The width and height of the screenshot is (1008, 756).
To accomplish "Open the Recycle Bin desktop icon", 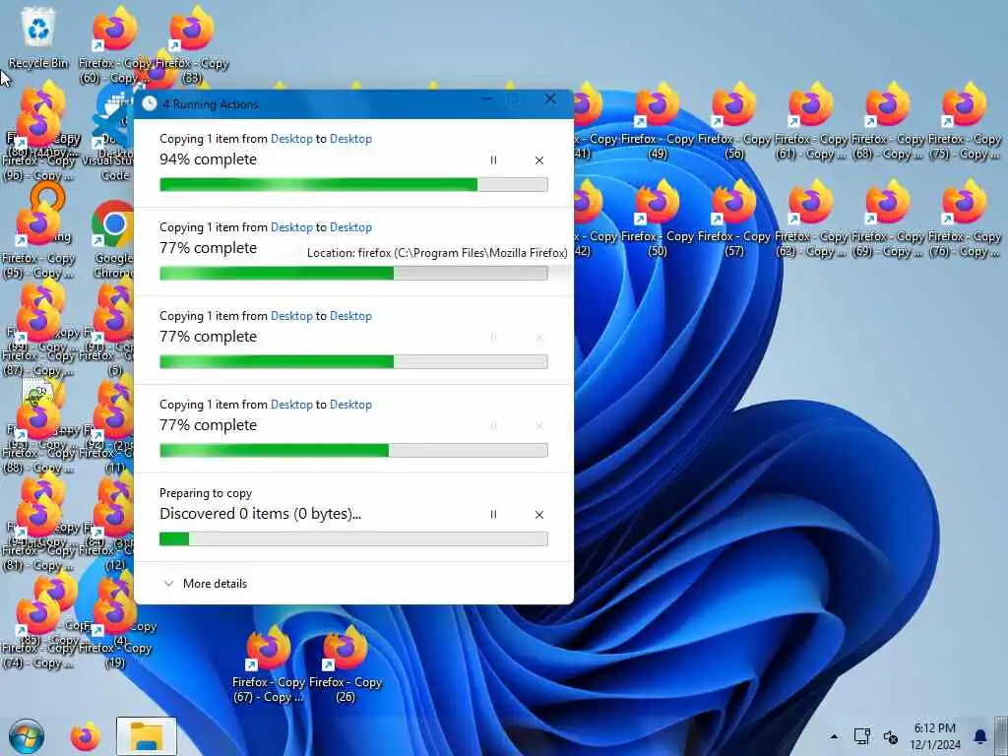I will click(x=38, y=38).
